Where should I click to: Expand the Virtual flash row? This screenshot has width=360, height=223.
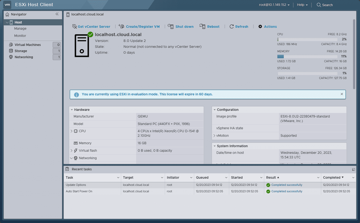pos(71,151)
